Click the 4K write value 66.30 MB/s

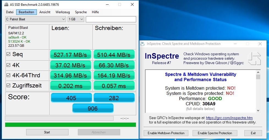tap(114, 65)
